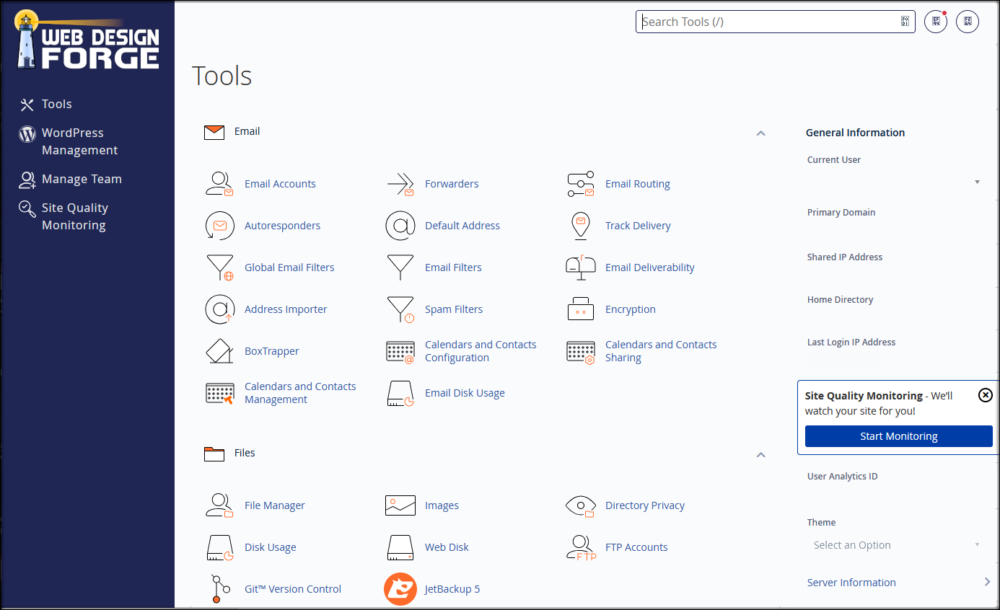
Task: Dismiss the Site Quality Monitoring popup
Action: [985, 395]
